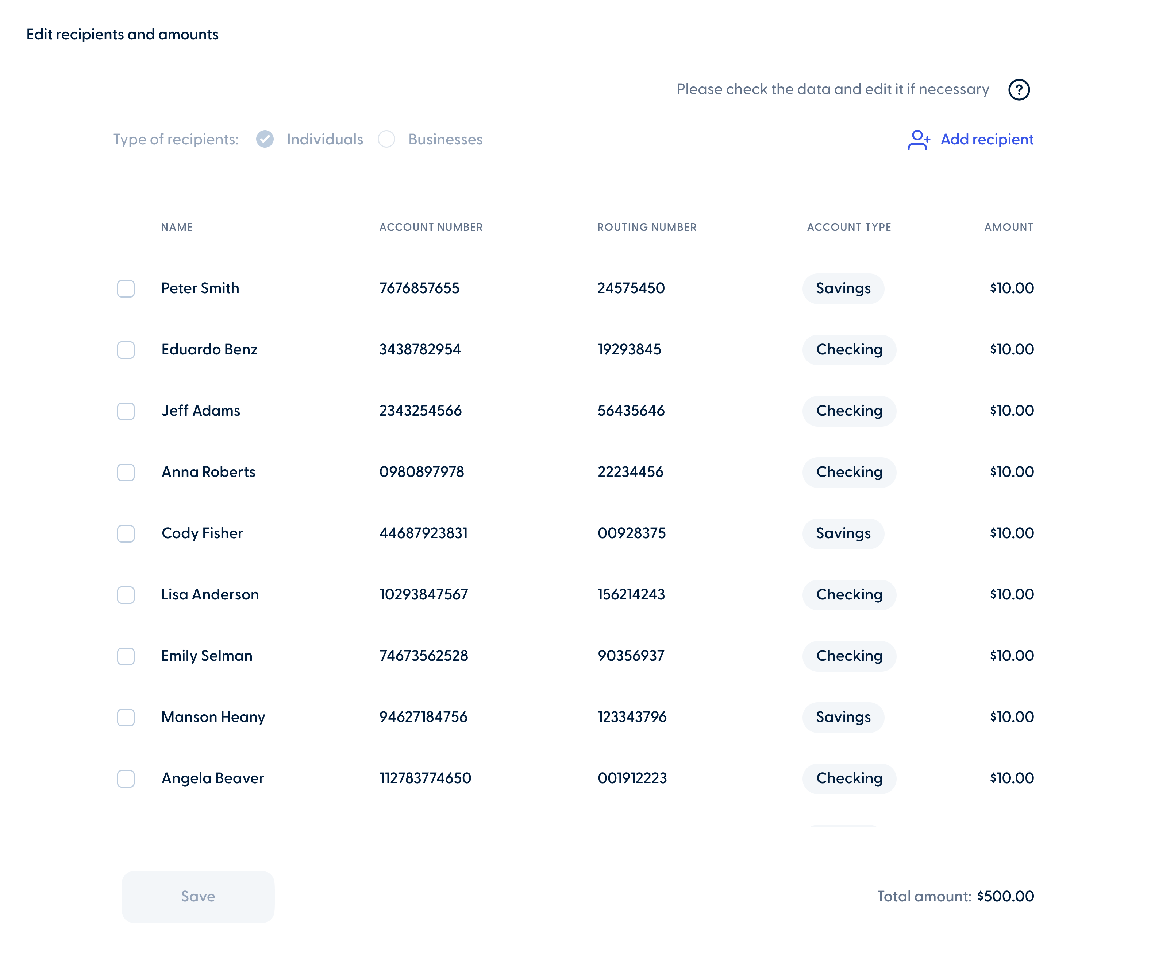The width and height of the screenshot is (1155, 967).
Task: Open Checking account type for Anna Roberts
Action: click(849, 473)
